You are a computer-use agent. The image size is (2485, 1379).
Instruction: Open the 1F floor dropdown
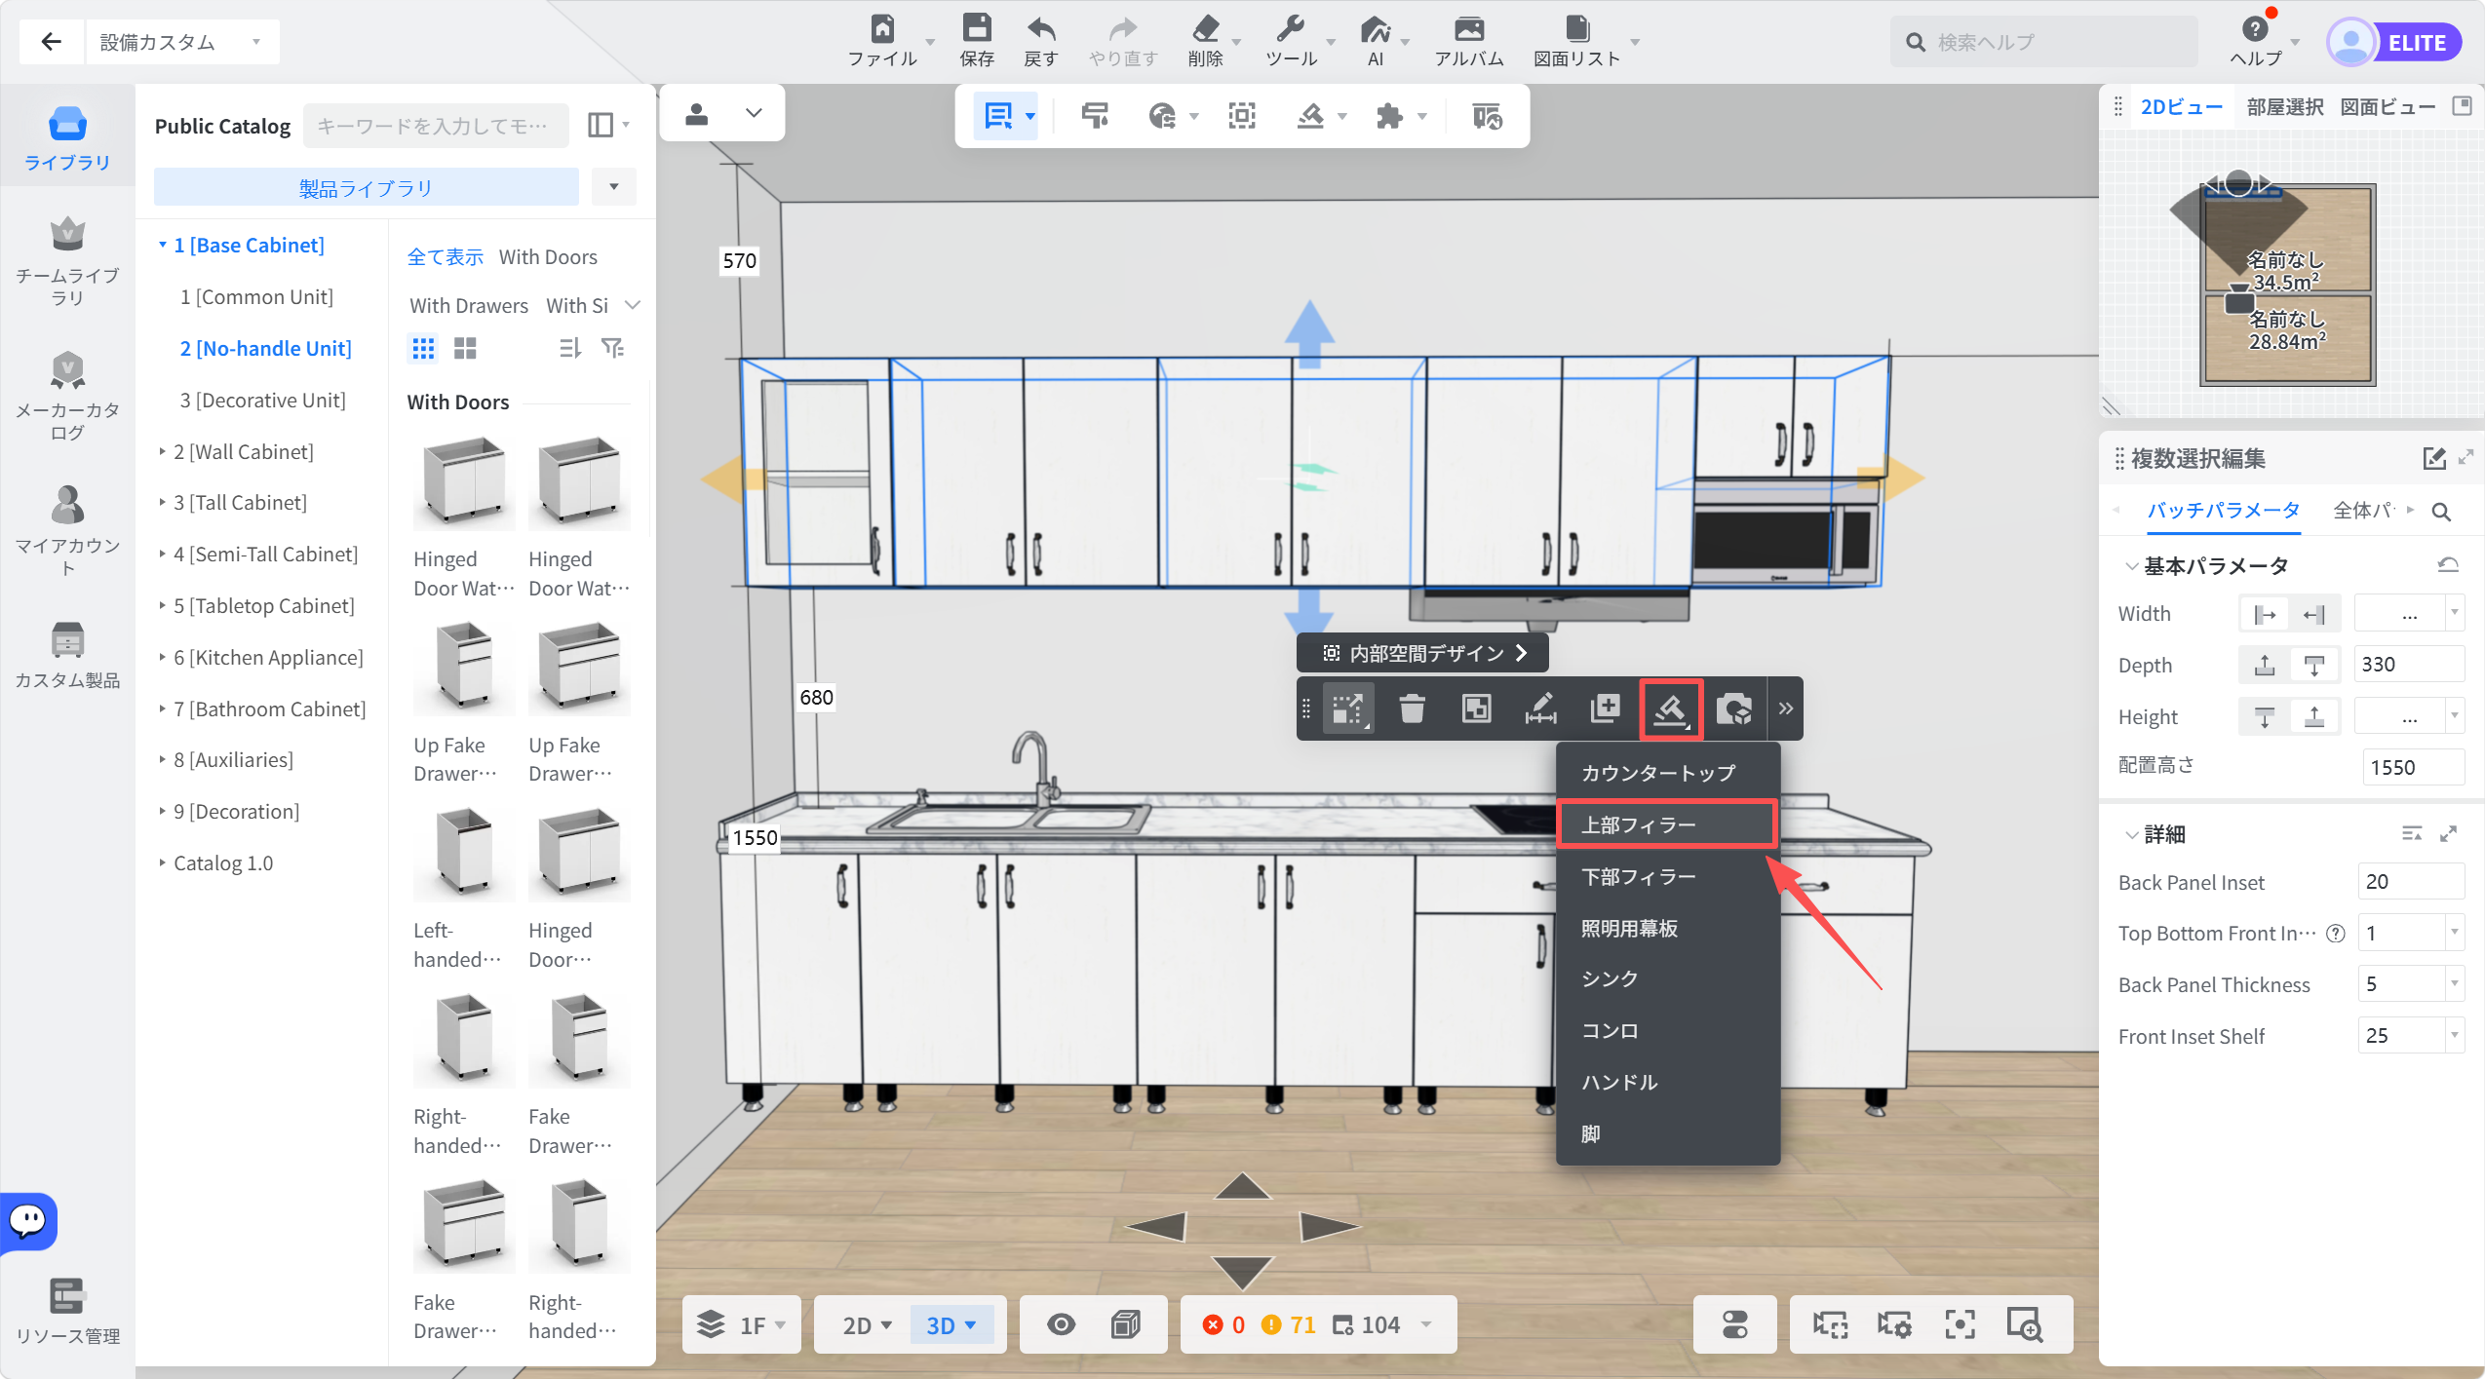pos(741,1325)
